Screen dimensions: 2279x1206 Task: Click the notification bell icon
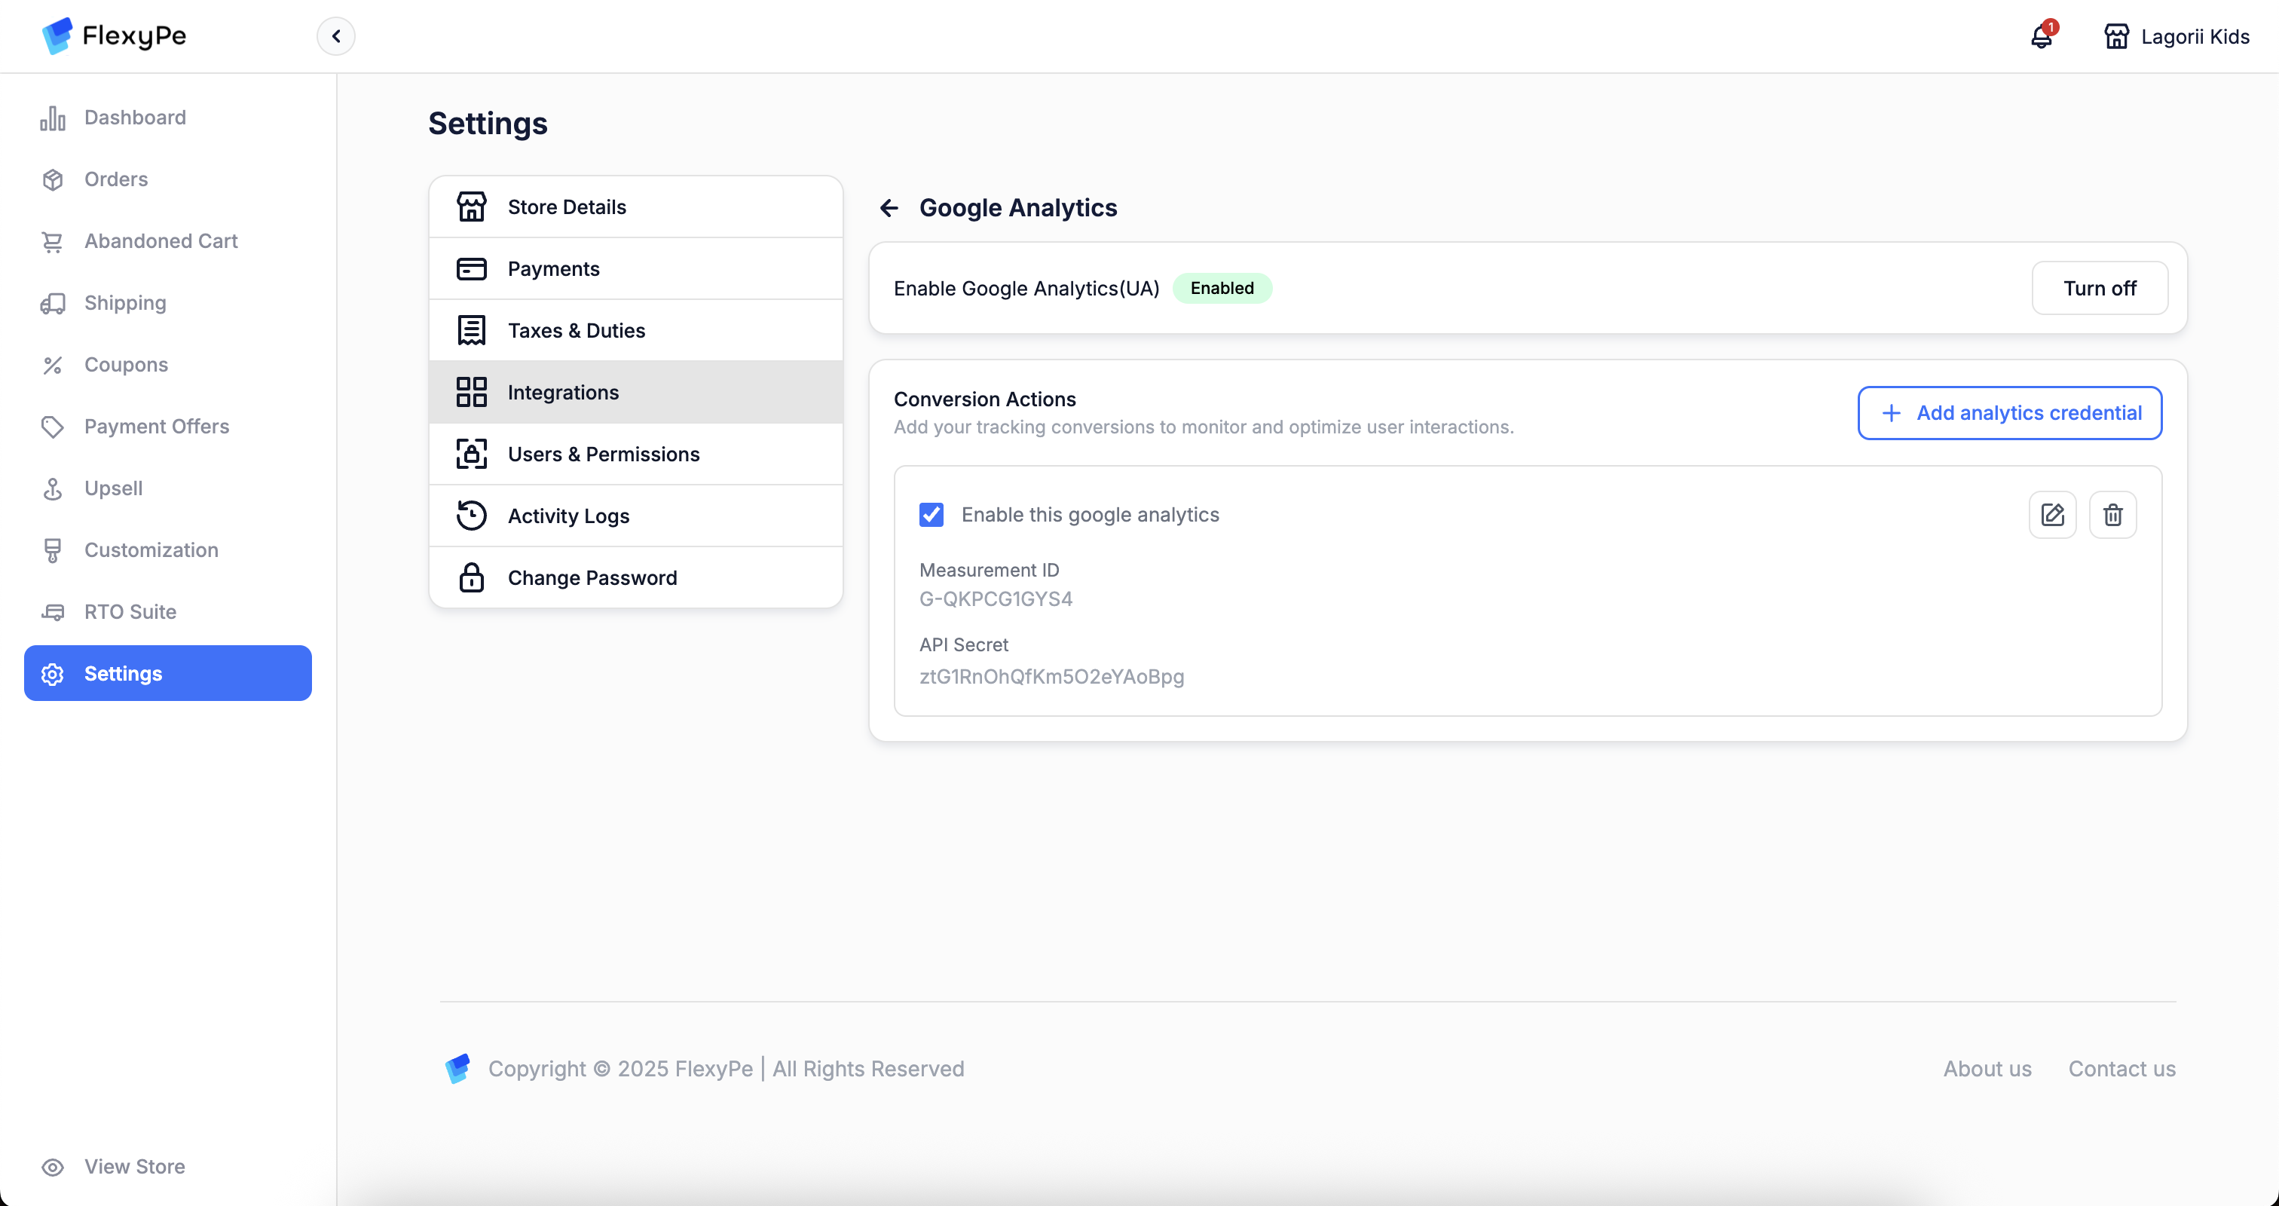click(x=2041, y=36)
